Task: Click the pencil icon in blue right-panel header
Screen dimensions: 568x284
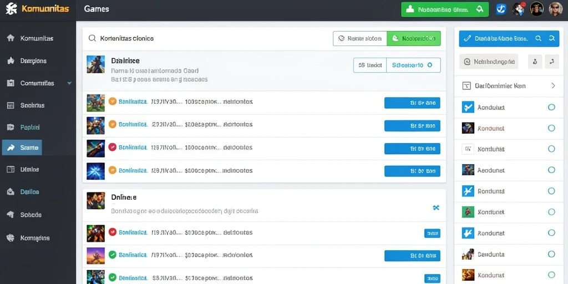Action: pos(467,38)
